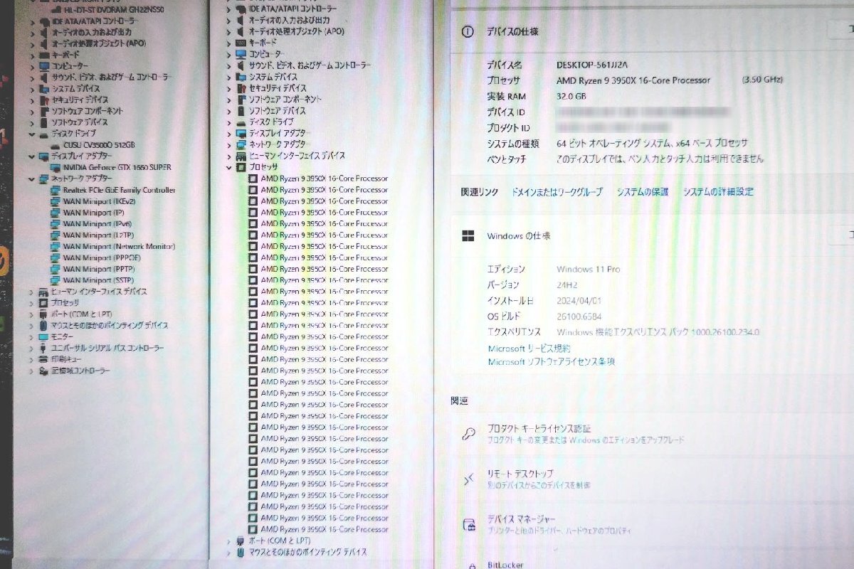Click the collapsed ディスク ドライブ icon in middle window

point(241,122)
